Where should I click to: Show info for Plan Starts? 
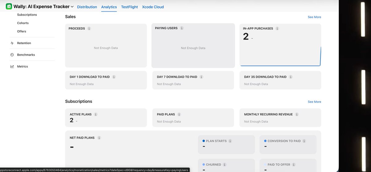(230, 141)
